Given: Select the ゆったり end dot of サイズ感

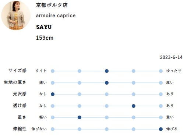Looking at the screenshot, I should pyautogui.click(x=161, y=71).
